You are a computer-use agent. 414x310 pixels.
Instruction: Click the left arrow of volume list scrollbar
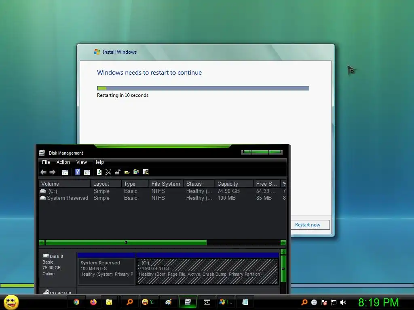click(x=42, y=242)
